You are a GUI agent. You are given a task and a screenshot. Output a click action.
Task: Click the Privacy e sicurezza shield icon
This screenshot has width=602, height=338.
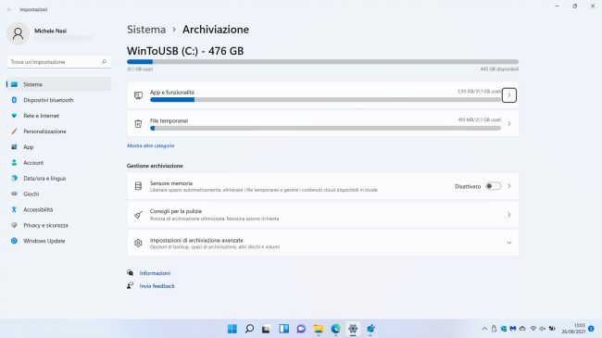(x=14, y=225)
